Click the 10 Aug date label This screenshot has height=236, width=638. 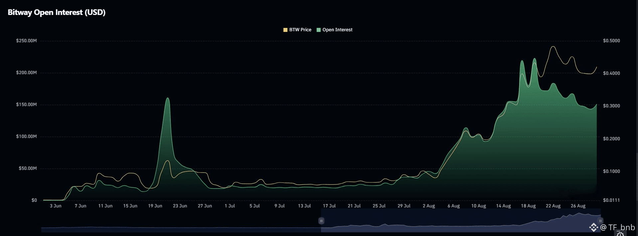coord(479,206)
